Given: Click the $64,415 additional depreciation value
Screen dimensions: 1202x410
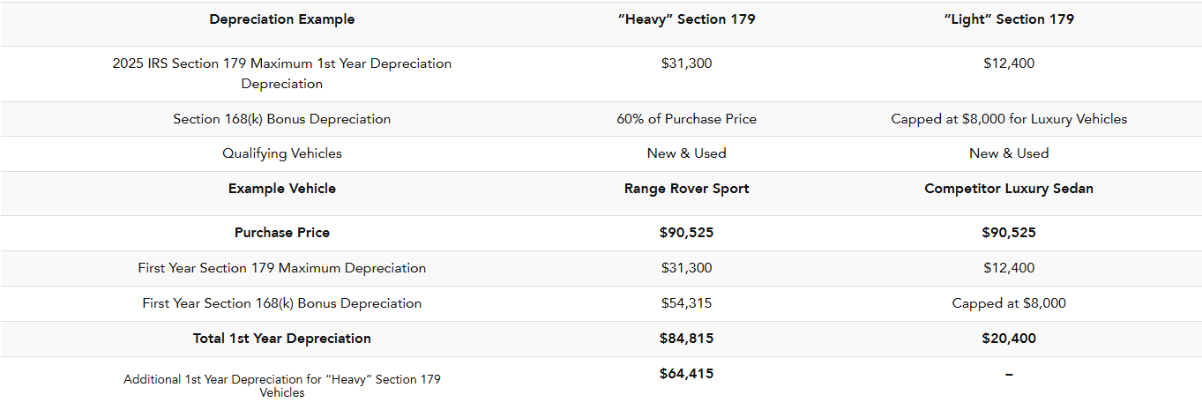Looking at the screenshot, I should pyautogui.click(x=686, y=374).
